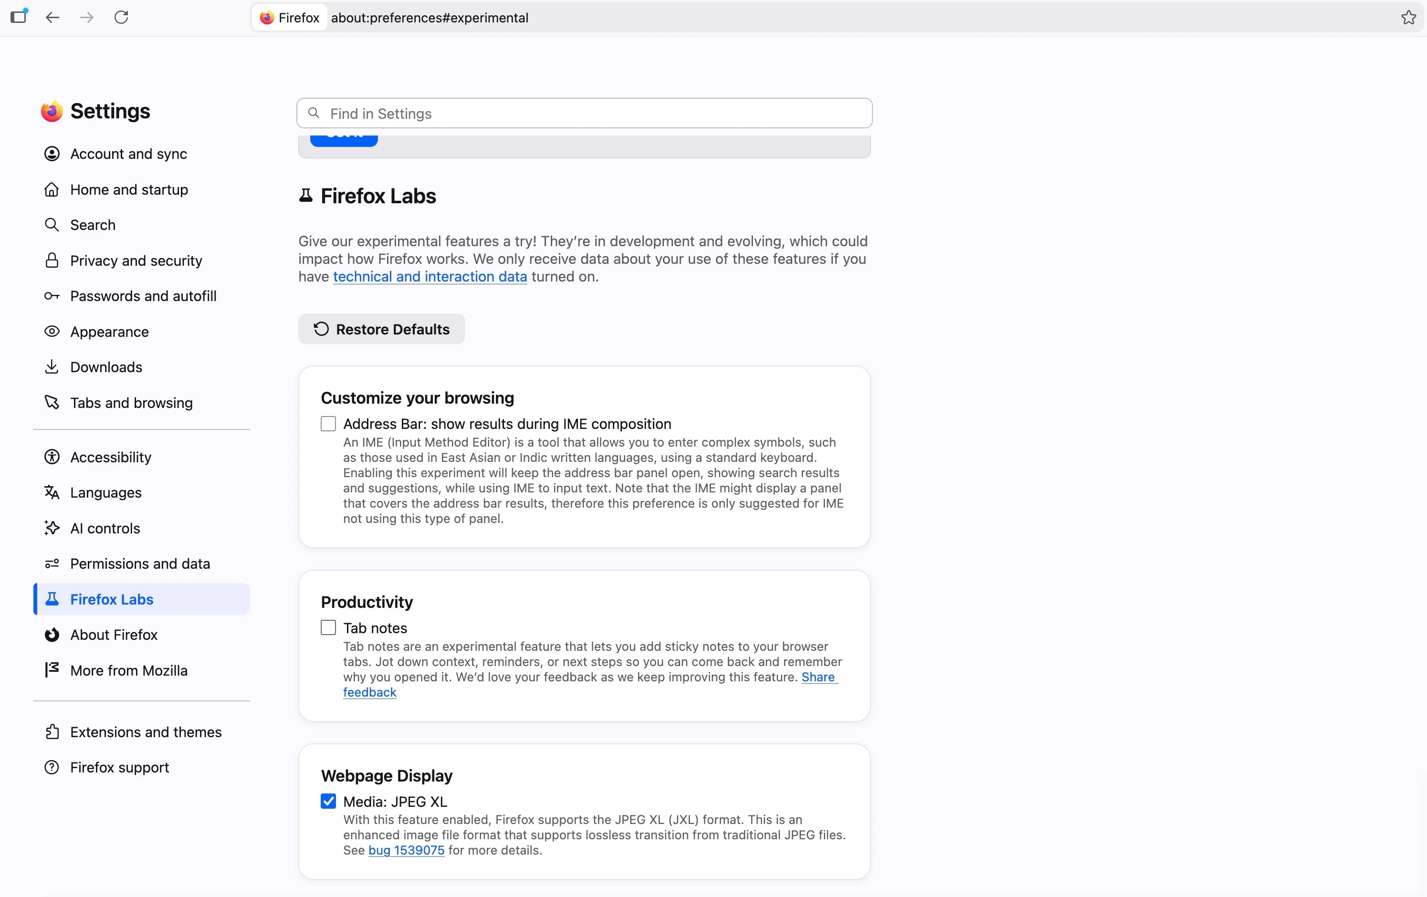Click the Privacy and security lock icon
This screenshot has width=1427, height=897.
[x=52, y=261]
